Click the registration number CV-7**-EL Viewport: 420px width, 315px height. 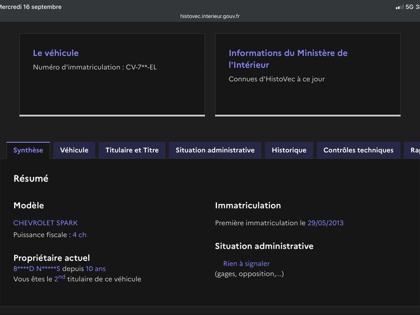tap(141, 67)
